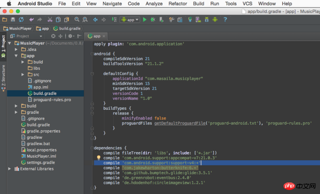The image size is (320, 194).
Task: Expand the app build folder
Action: [x=23, y=62]
